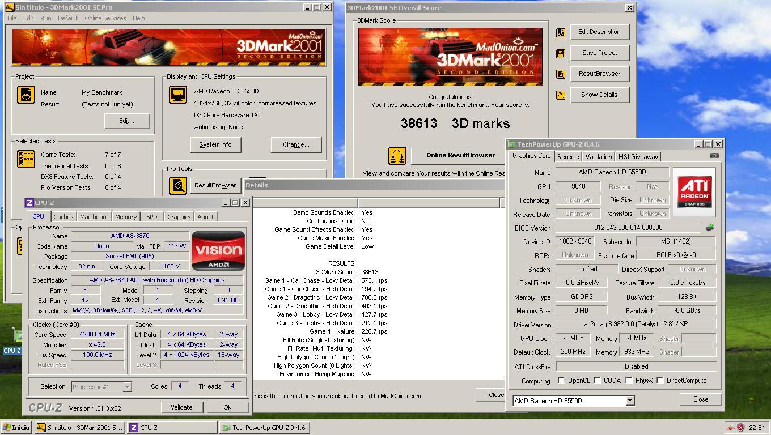Open the Help menu

click(138, 18)
